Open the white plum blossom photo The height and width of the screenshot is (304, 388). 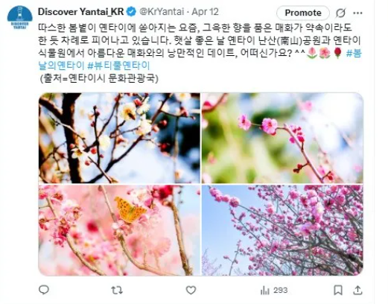(119, 138)
